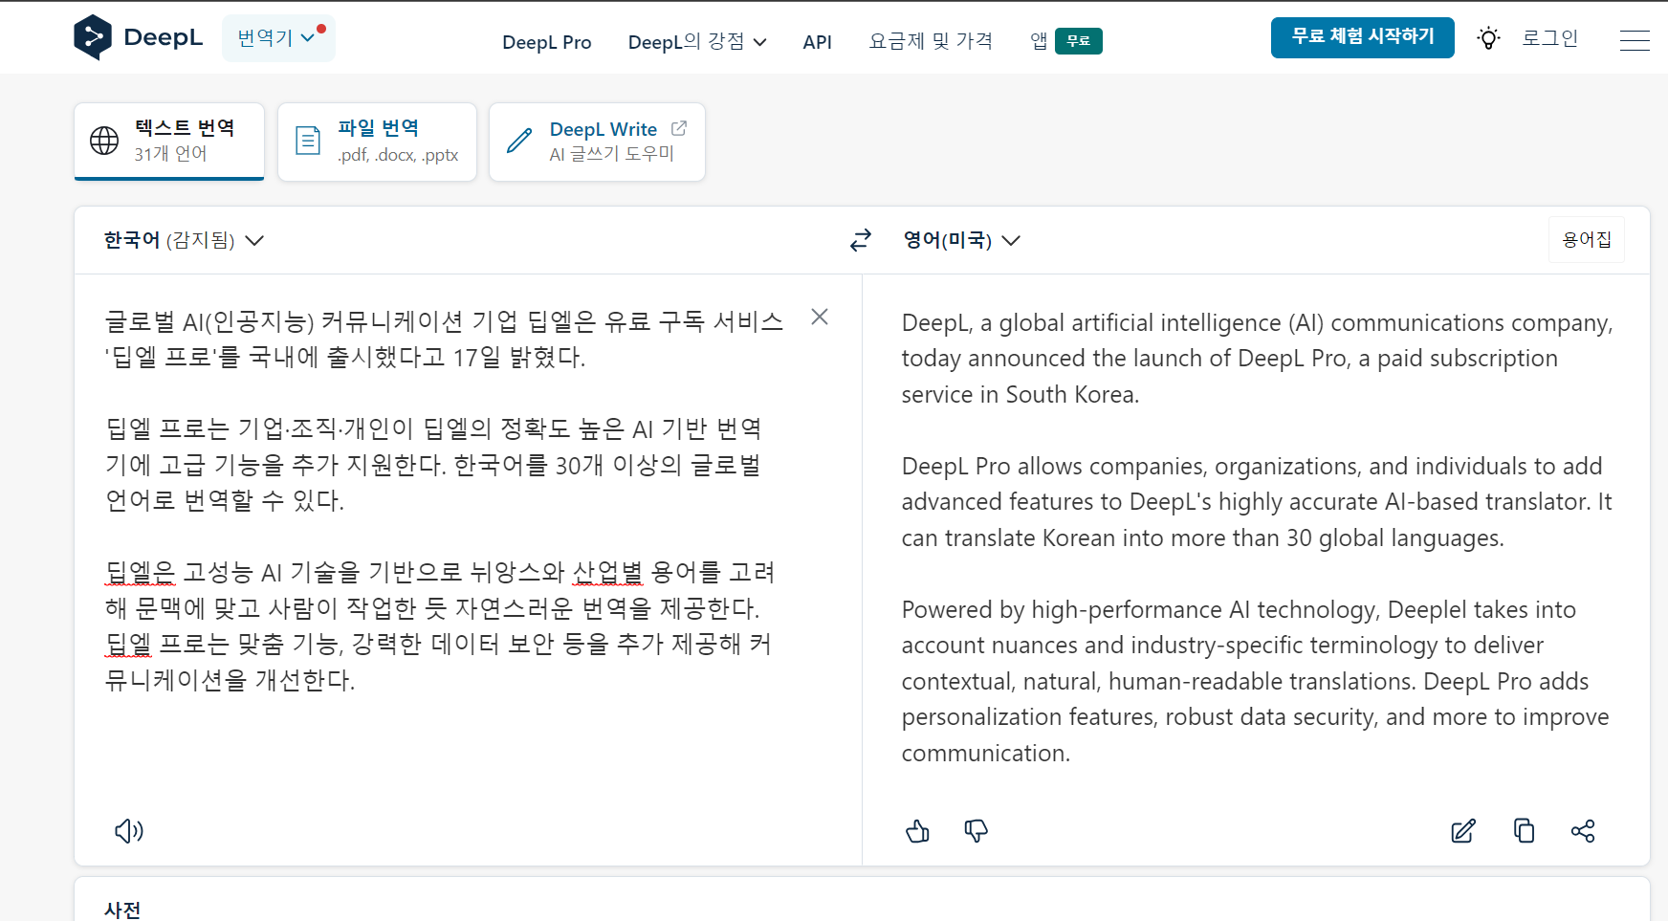Open the DeepL Write tab

(597, 142)
